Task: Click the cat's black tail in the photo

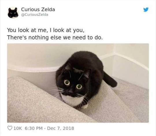Action: [110, 80]
